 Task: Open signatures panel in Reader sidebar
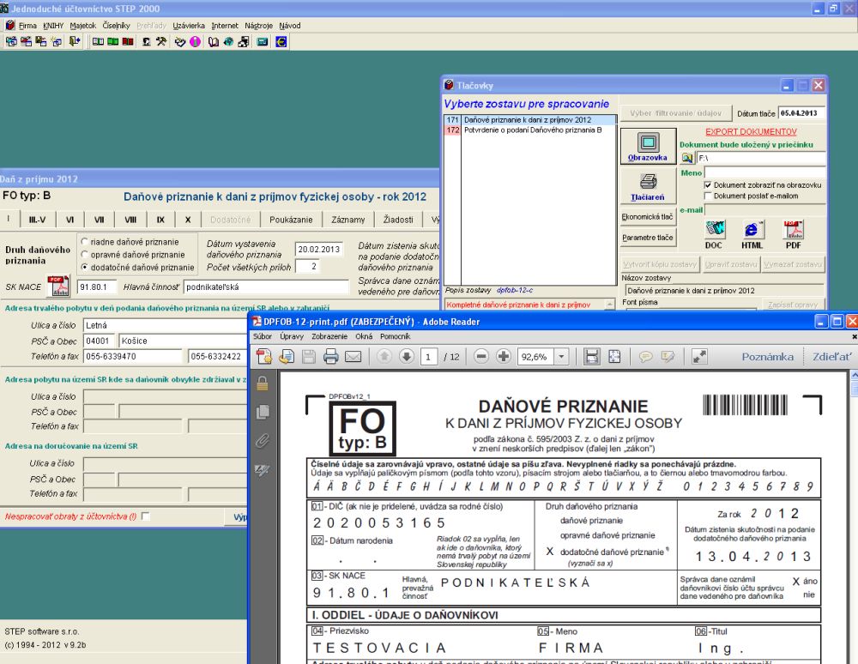[x=263, y=469]
